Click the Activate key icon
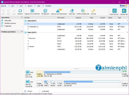129x95 pixels. point(93,11)
